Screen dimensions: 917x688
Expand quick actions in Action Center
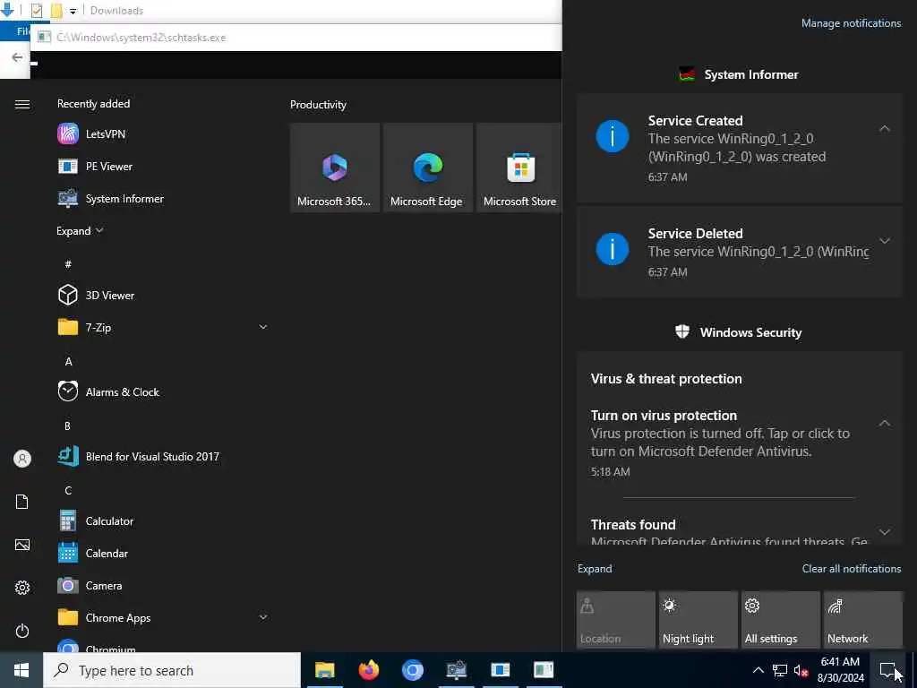pyautogui.click(x=595, y=569)
